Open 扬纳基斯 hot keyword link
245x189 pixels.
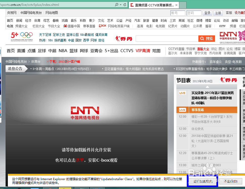coord(60,40)
